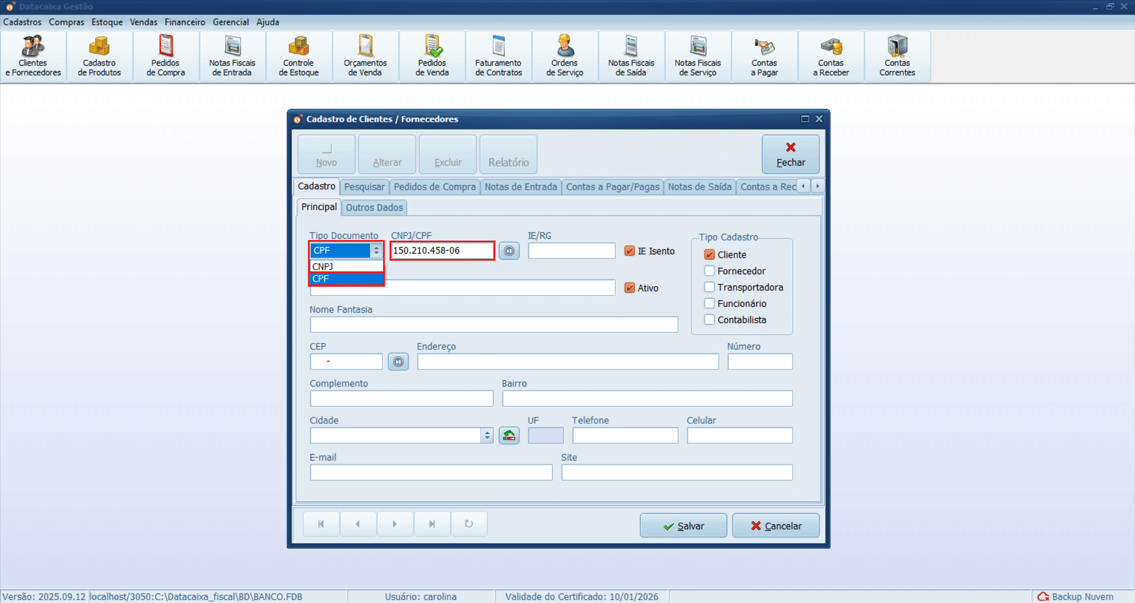Enable the Fornecedor checkbox

[710, 271]
